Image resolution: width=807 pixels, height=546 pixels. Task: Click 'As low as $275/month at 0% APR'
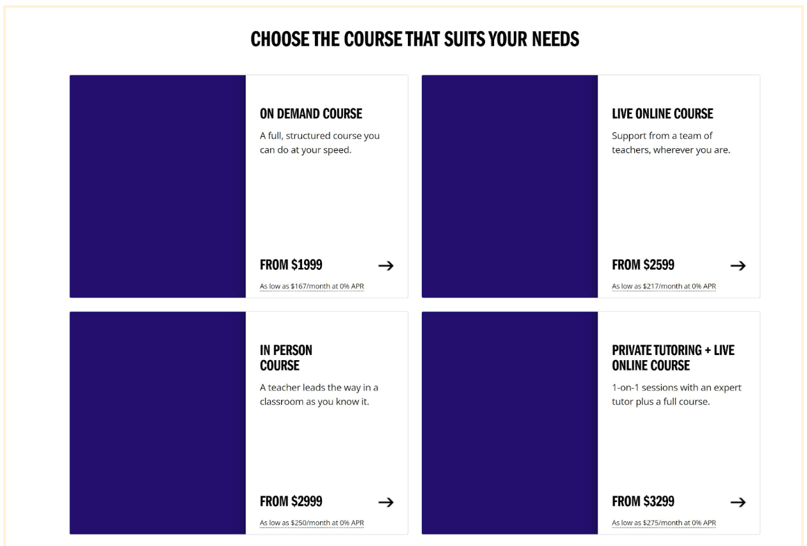[x=664, y=523]
